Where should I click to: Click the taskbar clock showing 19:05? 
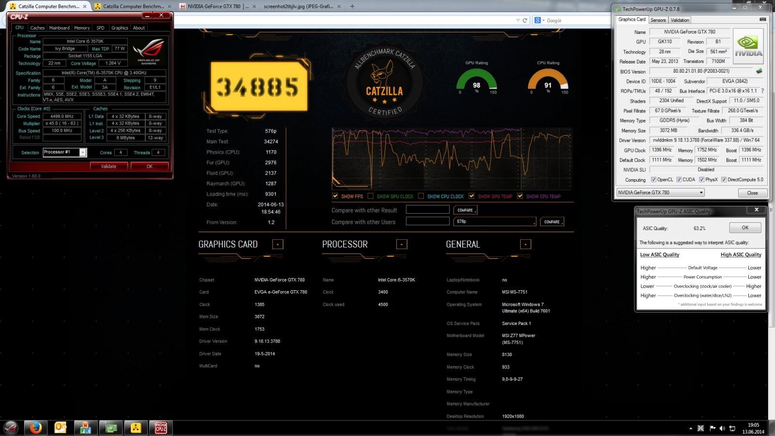(753, 428)
